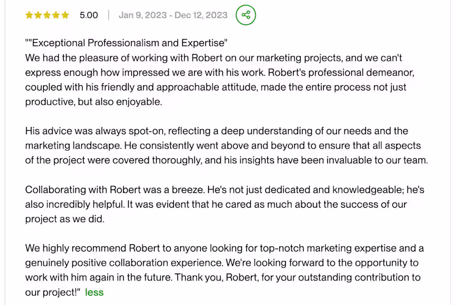Click the green share icon
Image resolution: width=456 pixels, height=305 pixels.
(x=246, y=15)
